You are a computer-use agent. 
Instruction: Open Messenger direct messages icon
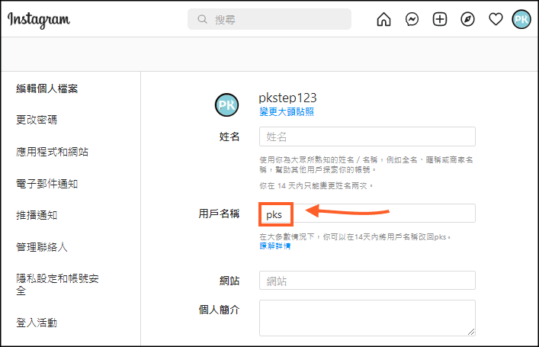(412, 19)
